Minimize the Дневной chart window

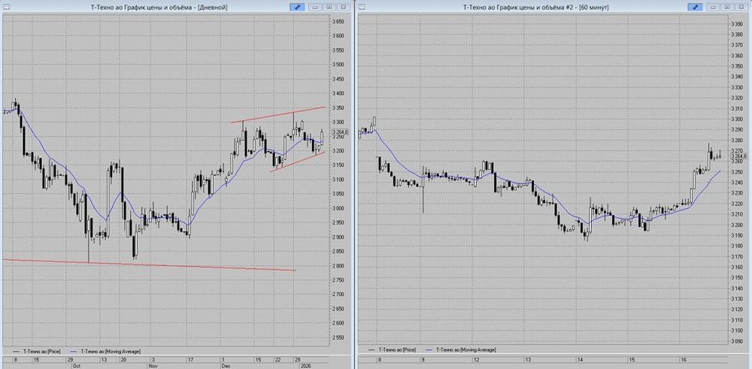pyautogui.click(x=315, y=7)
